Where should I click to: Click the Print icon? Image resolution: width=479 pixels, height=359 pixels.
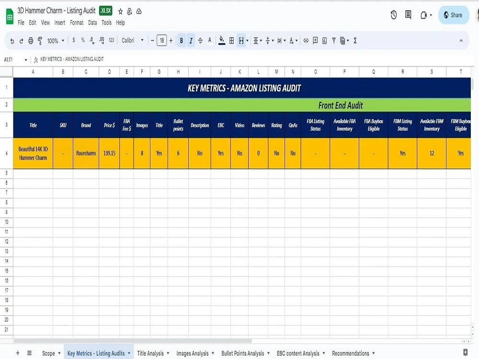[x=31, y=41]
